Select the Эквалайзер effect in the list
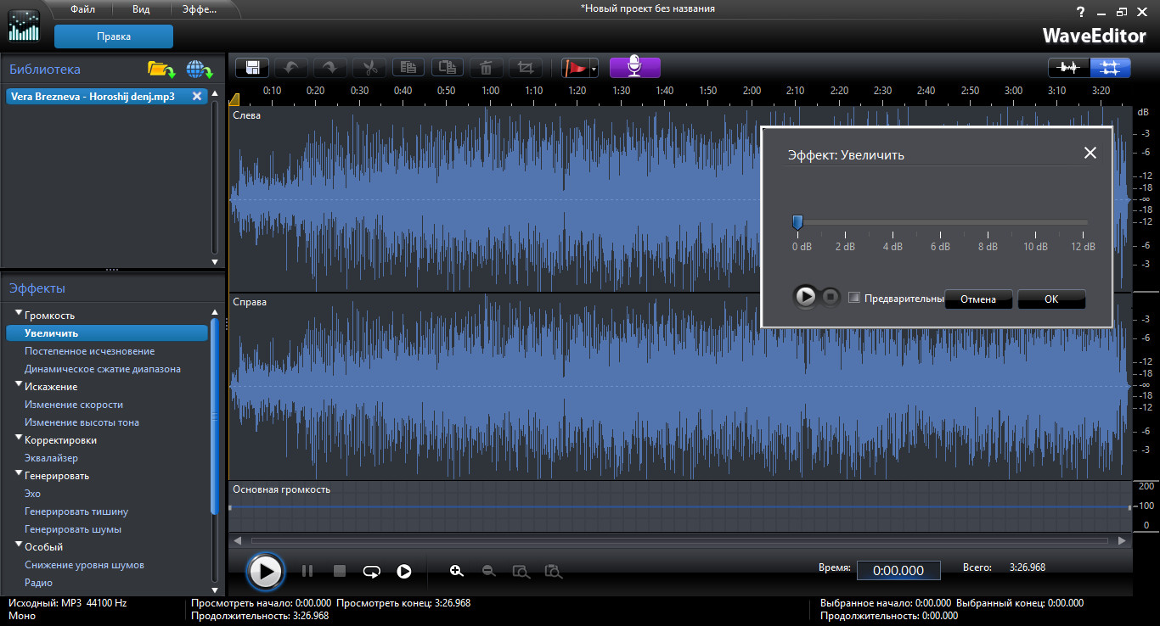The image size is (1160, 626). pyautogui.click(x=51, y=458)
